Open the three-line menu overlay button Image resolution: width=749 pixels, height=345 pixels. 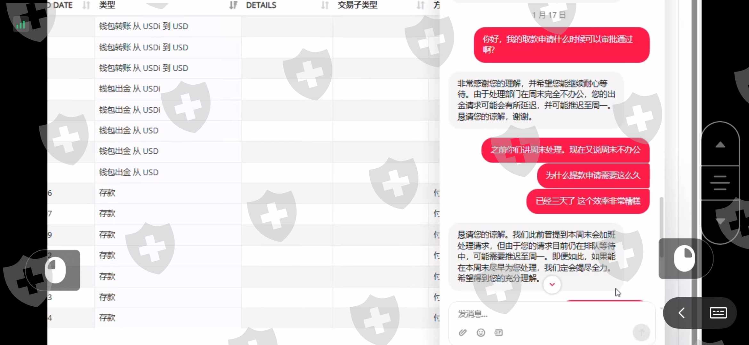720,183
